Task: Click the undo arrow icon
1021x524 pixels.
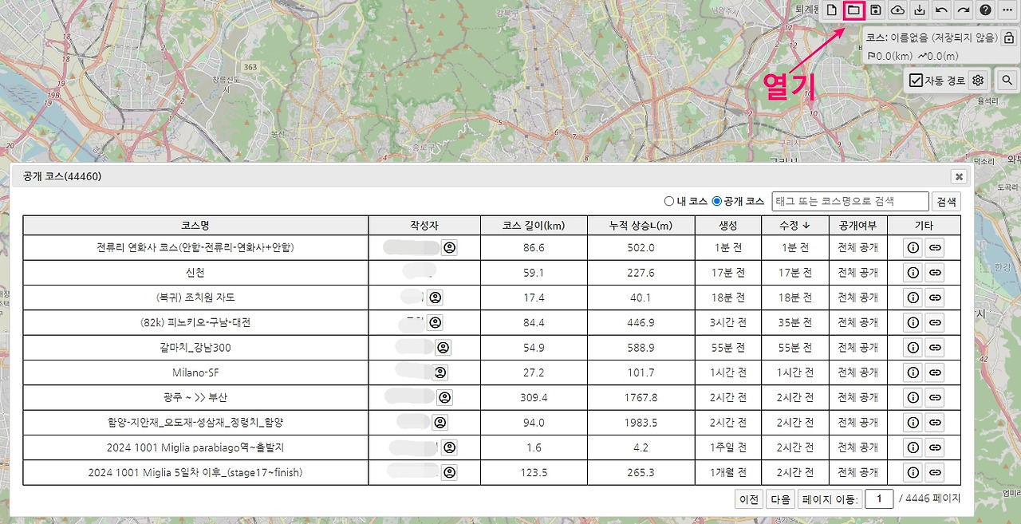Action: point(941,10)
